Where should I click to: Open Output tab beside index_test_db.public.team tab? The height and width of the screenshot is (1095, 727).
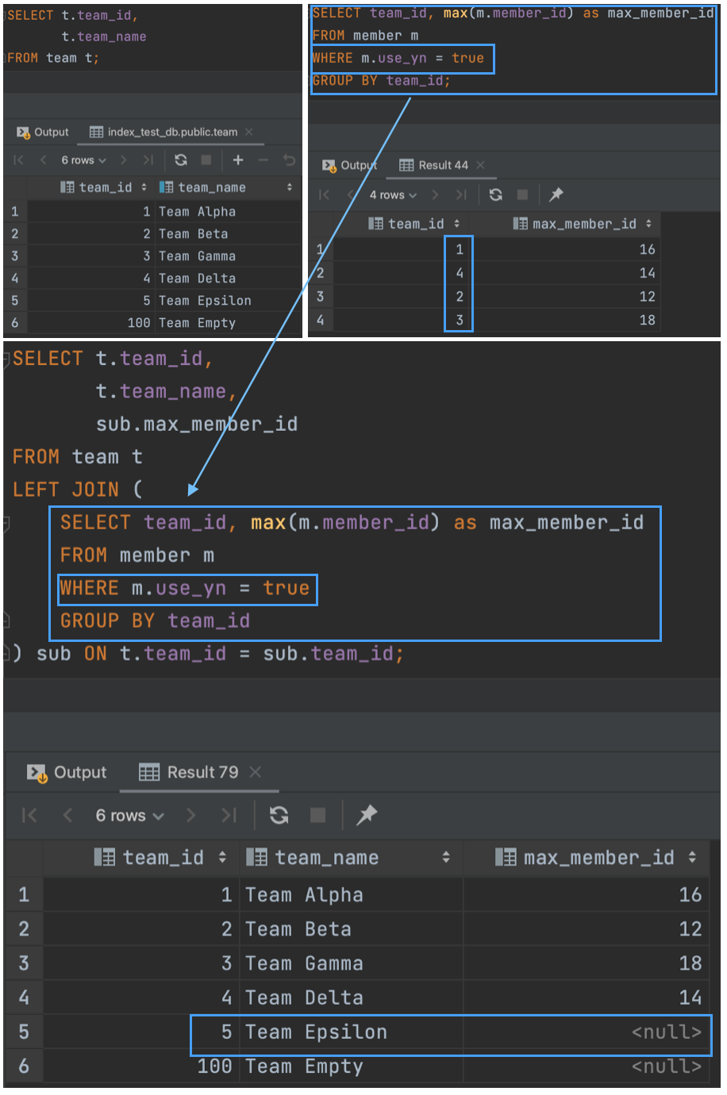tap(43, 132)
